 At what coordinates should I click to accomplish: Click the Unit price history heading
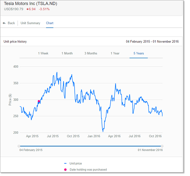tap(15, 42)
